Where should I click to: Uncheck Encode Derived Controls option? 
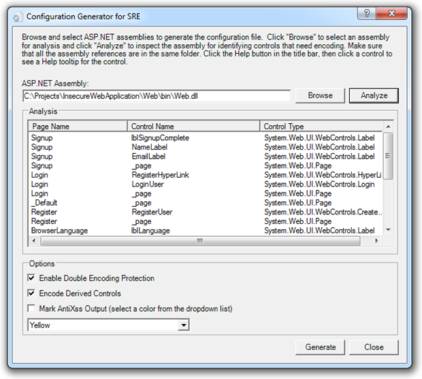(x=31, y=293)
